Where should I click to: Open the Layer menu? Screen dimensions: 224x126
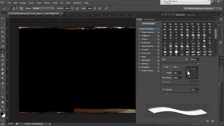click(31, 3)
